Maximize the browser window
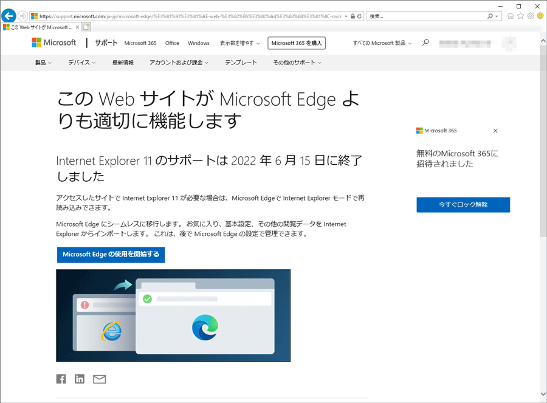547x403 pixels. coord(519,6)
